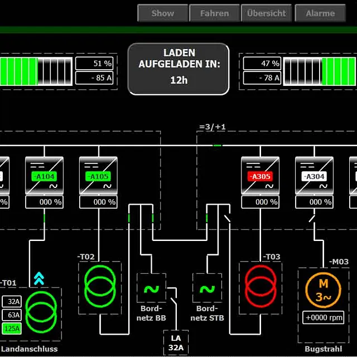Screen dimensions: 357x357
Task: Select the -A105 inverter icon
Action: coord(98,175)
